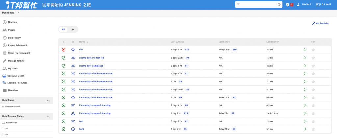Open the Built-In Node link
Viewport: 337px width, 138px height.
coord(11,123)
